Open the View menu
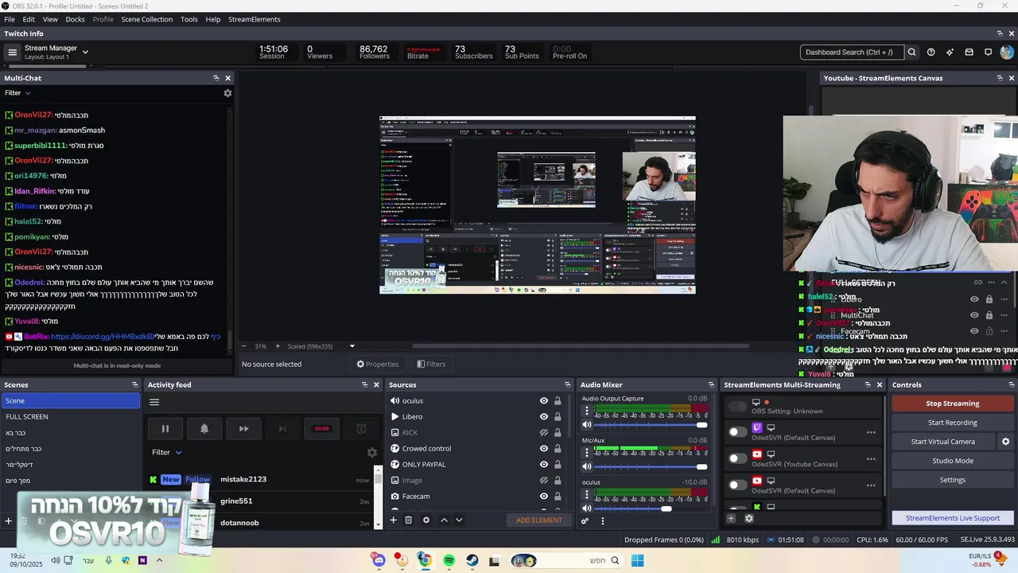Screen dimensions: 1018x573 (x=50, y=19)
